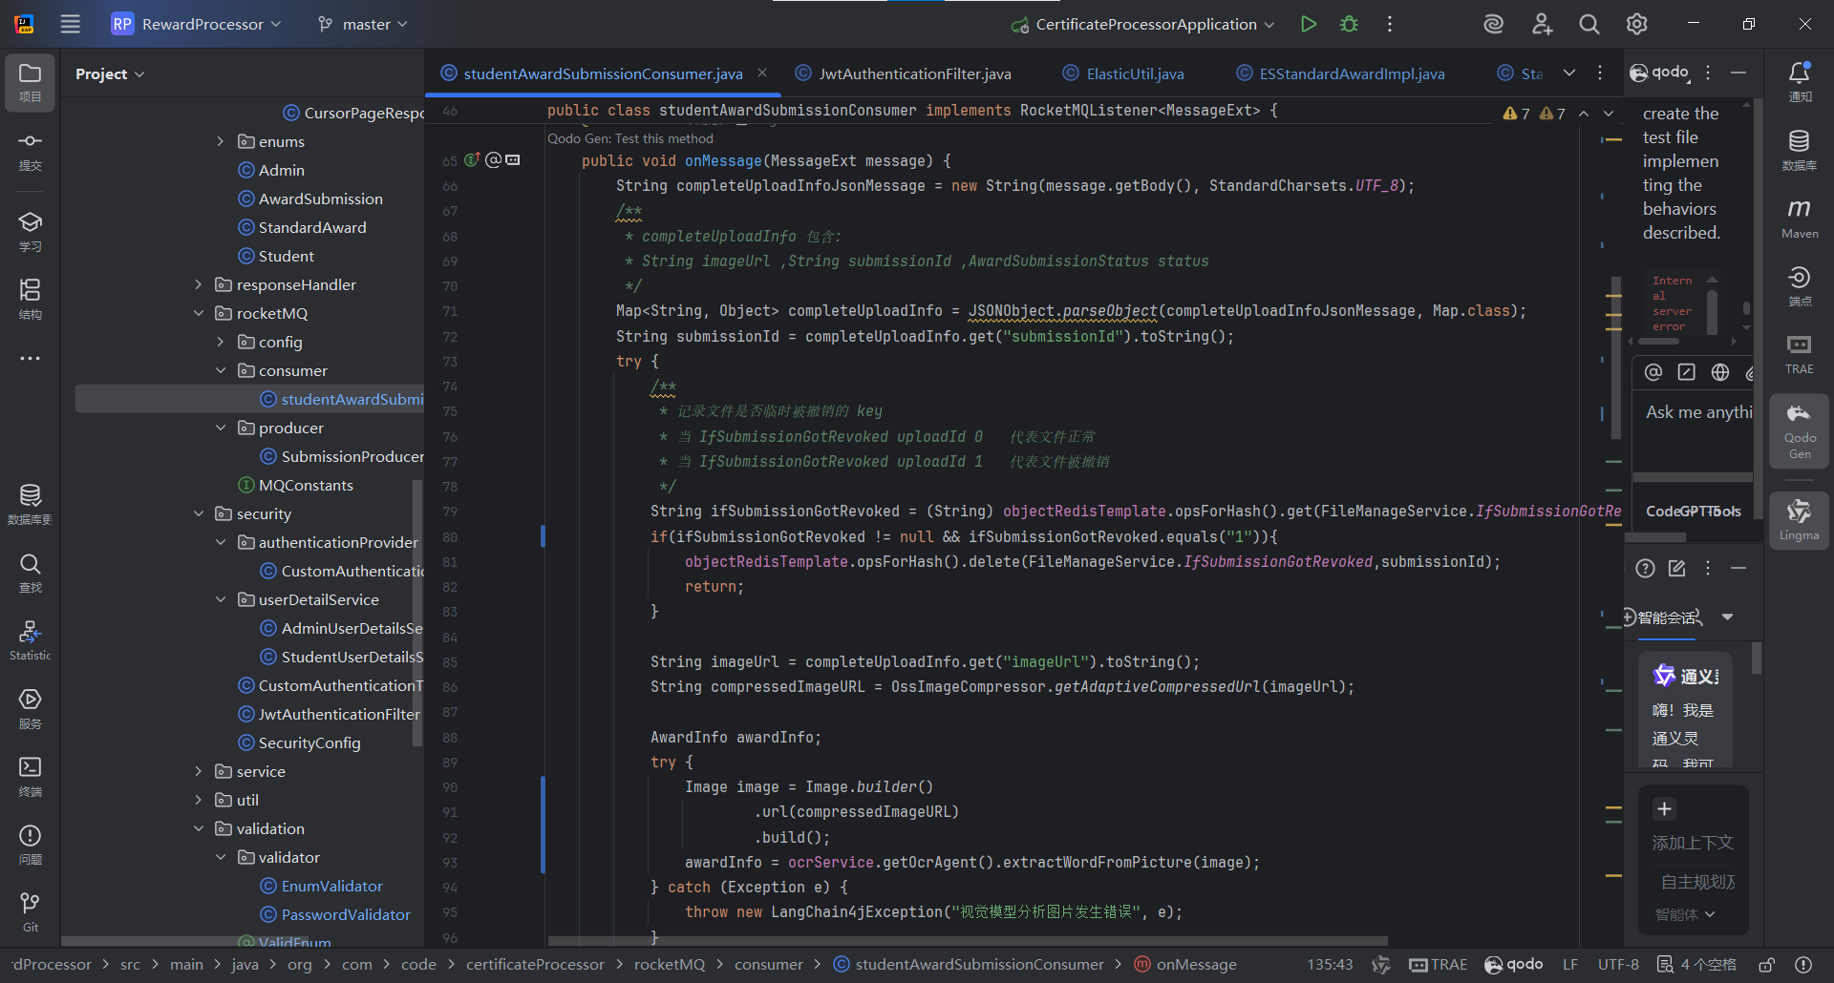Toggle read-only lock in status bar
This screenshot has width=1834, height=983.
coord(1767,965)
